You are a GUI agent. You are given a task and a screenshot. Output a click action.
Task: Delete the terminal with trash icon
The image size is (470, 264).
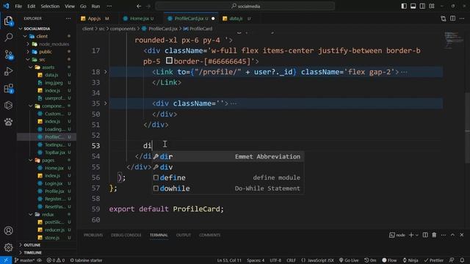point(434,235)
